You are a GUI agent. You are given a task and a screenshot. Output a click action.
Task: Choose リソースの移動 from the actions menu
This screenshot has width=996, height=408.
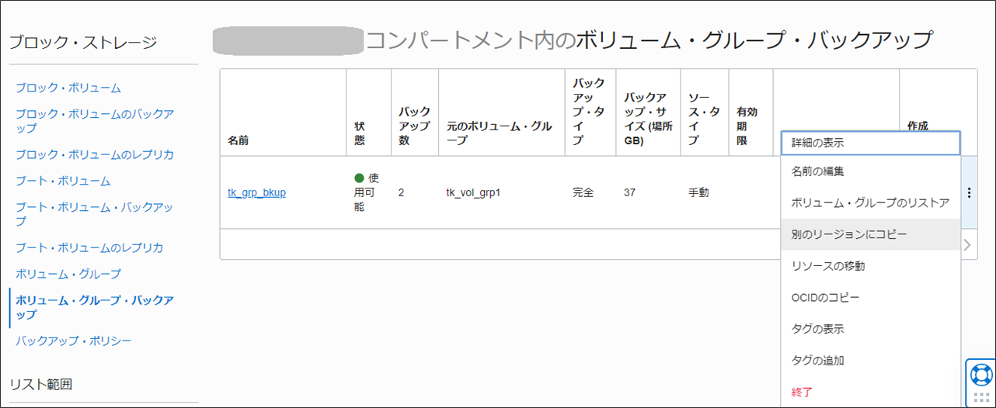[x=828, y=266]
